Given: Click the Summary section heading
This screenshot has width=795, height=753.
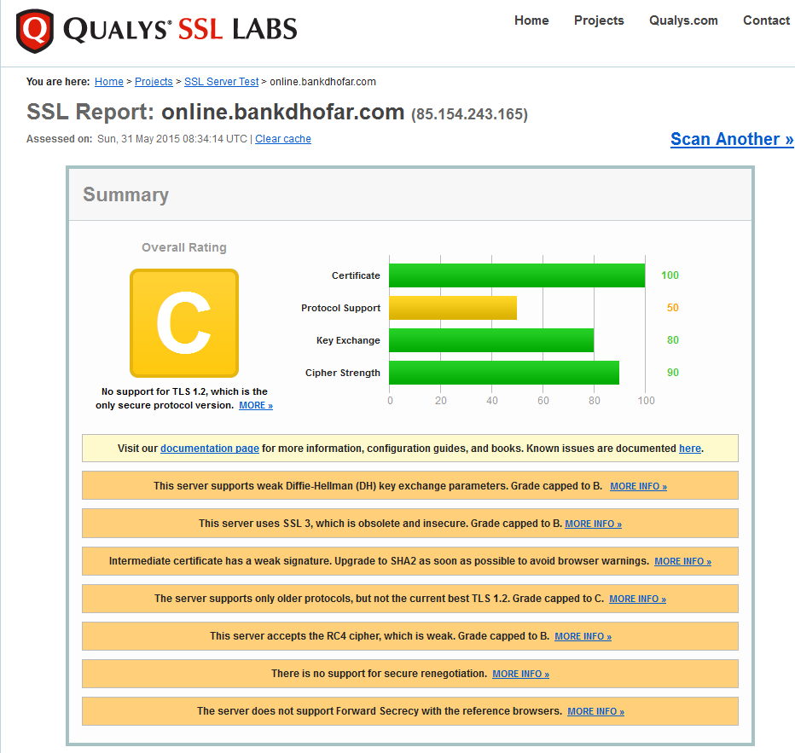Looking at the screenshot, I should pos(125,195).
